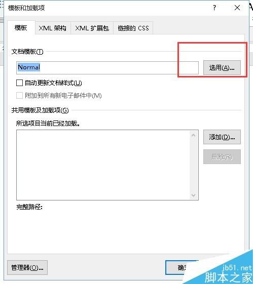Close the Templates and Add-ins dialog
The width and height of the screenshot is (253, 284).
click(237, 8)
